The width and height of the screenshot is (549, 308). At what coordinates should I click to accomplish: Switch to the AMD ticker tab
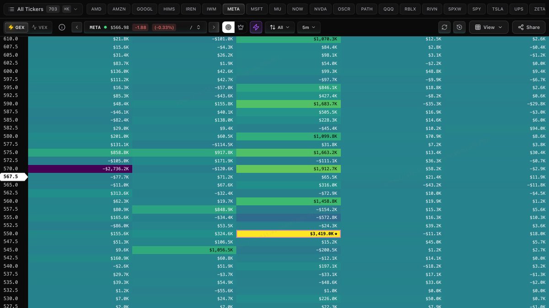click(x=97, y=9)
